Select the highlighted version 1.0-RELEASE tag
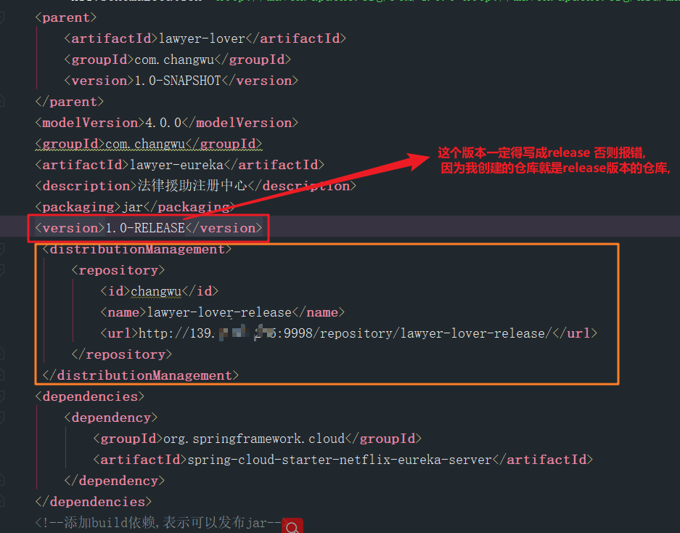This screenshot has width=680, height=533. point(145,227)
